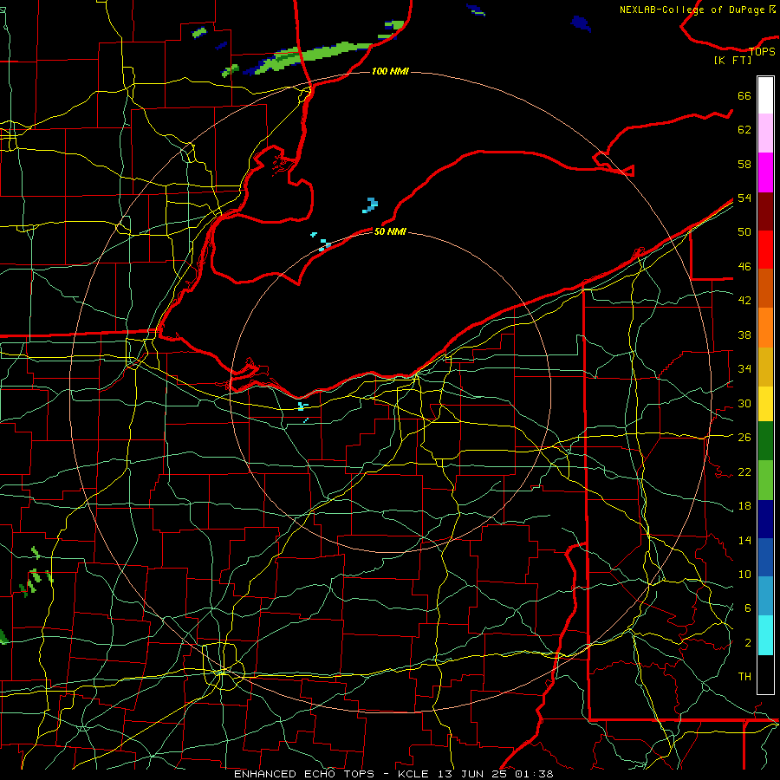
Task: Select the light pink legend swatch
Action: (x=765, y=133)
